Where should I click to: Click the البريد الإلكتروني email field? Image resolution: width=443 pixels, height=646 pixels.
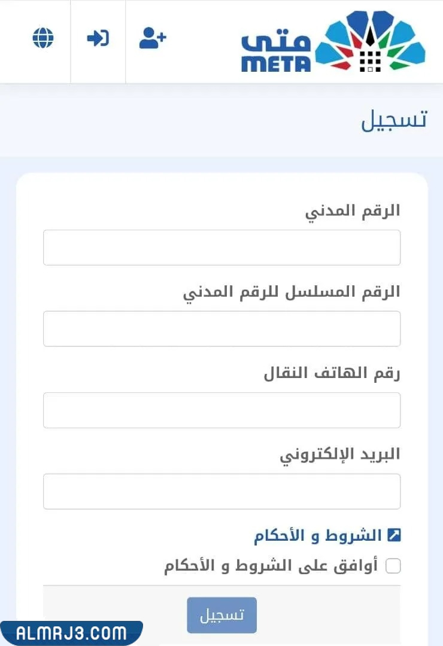(221, 491)
